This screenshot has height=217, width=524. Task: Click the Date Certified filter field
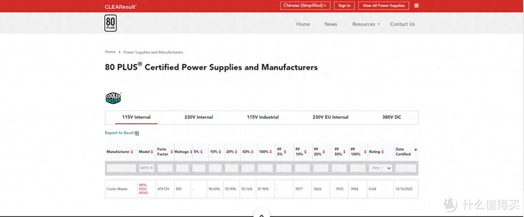[x=406, y=168]
